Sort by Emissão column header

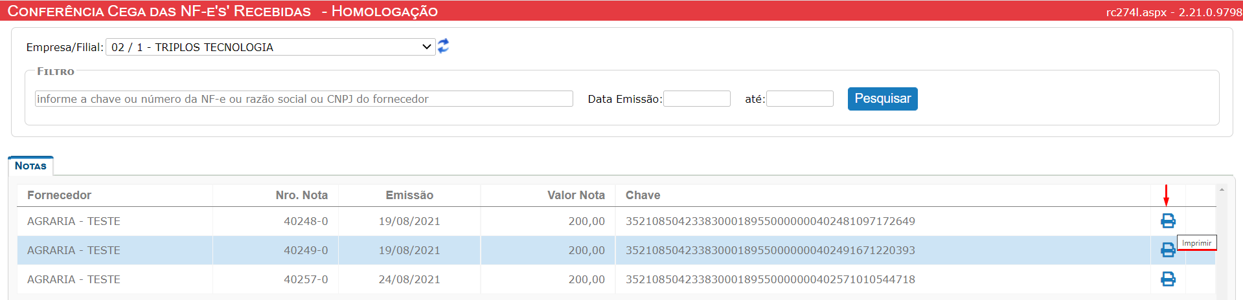click(409, 195)
